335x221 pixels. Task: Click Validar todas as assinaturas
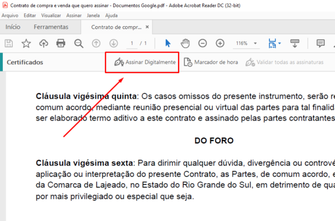[x=284, y=62]
